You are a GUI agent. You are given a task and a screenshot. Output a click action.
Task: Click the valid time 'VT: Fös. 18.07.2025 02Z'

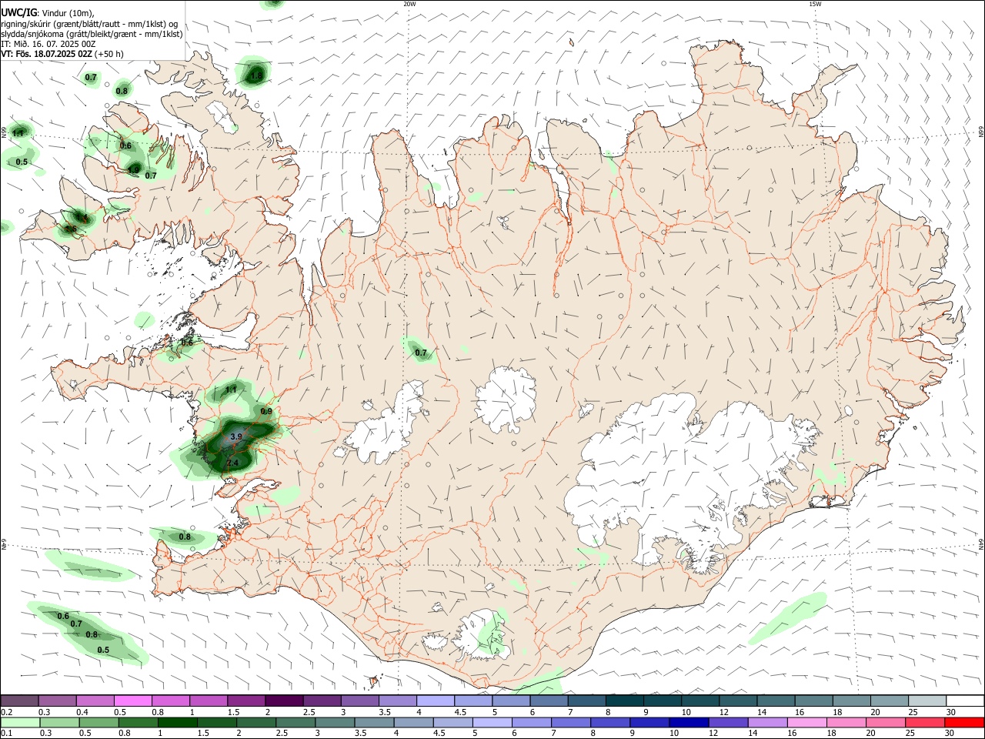tap(47, 54)
